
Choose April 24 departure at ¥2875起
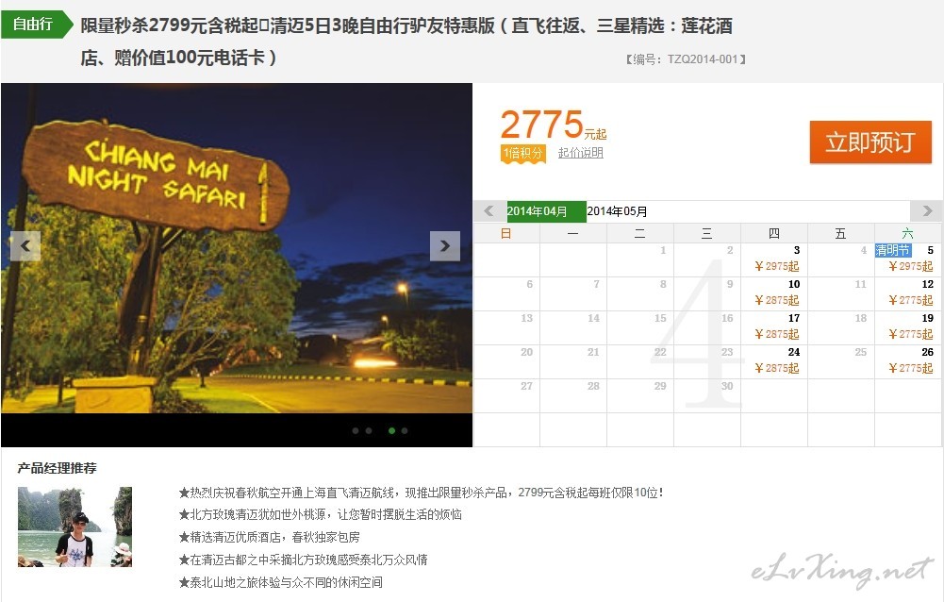click(x=774, y=361)
